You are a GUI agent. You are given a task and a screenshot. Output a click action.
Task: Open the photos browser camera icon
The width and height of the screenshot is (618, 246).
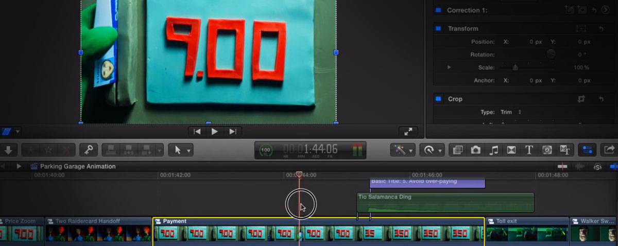coord(476,150)
